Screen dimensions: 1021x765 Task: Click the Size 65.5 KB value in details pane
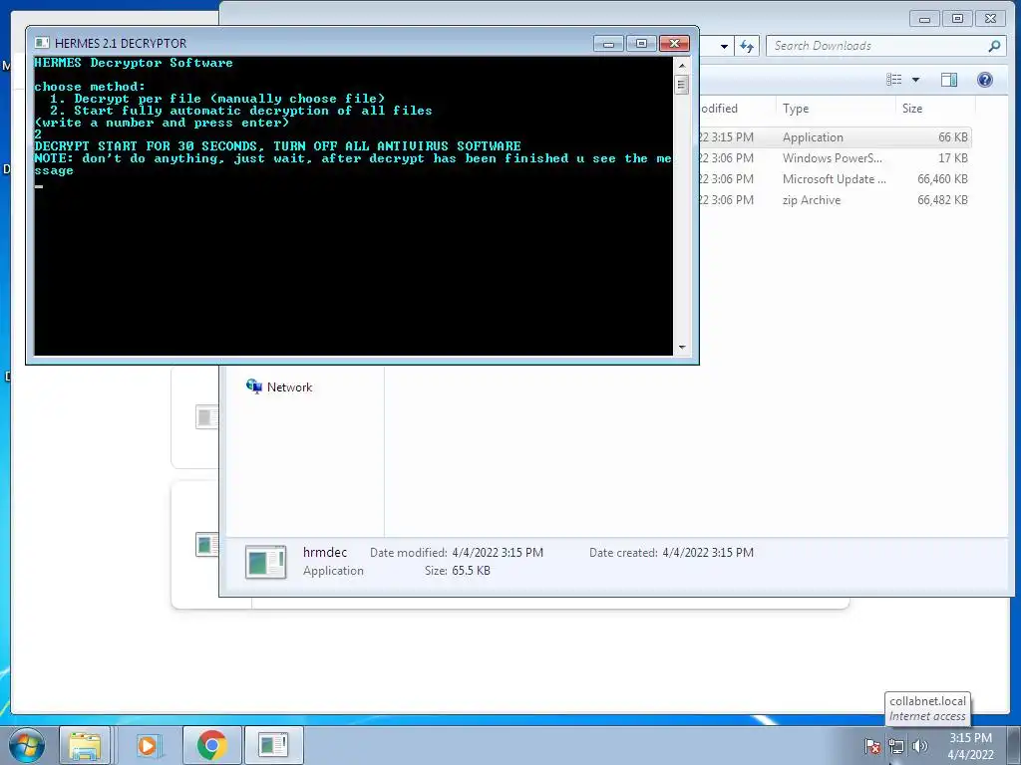coord(471,571)
